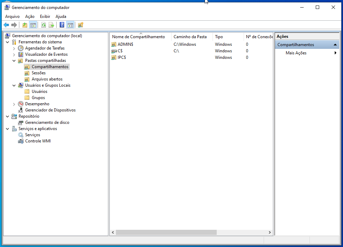
Task: Click the Serviços e aplicativos icon
Action: point(14,129)
